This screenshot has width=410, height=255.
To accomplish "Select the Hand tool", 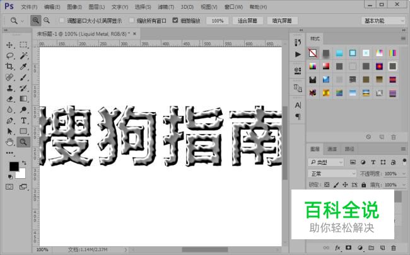I will 9,142.
